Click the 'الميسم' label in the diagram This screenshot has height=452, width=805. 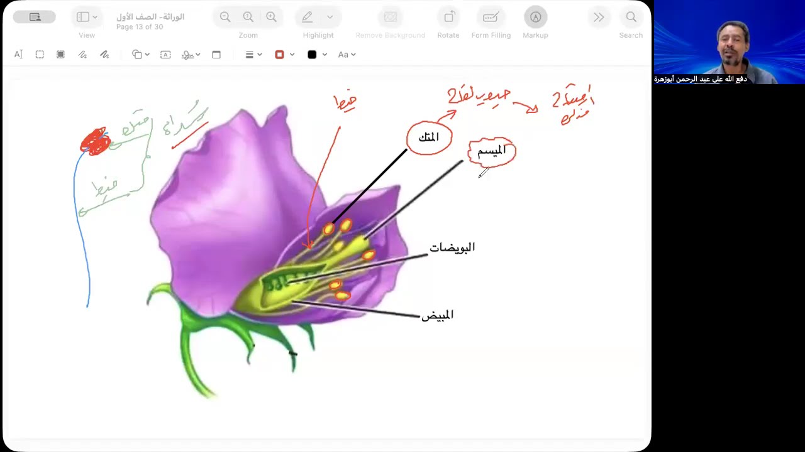click(x=492, y=151)
